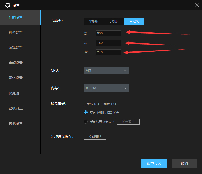Expand the CPU core count dropdown
The height and width of the screenshot is (174, 202).
pyautogui.click(x=106, y=70)
